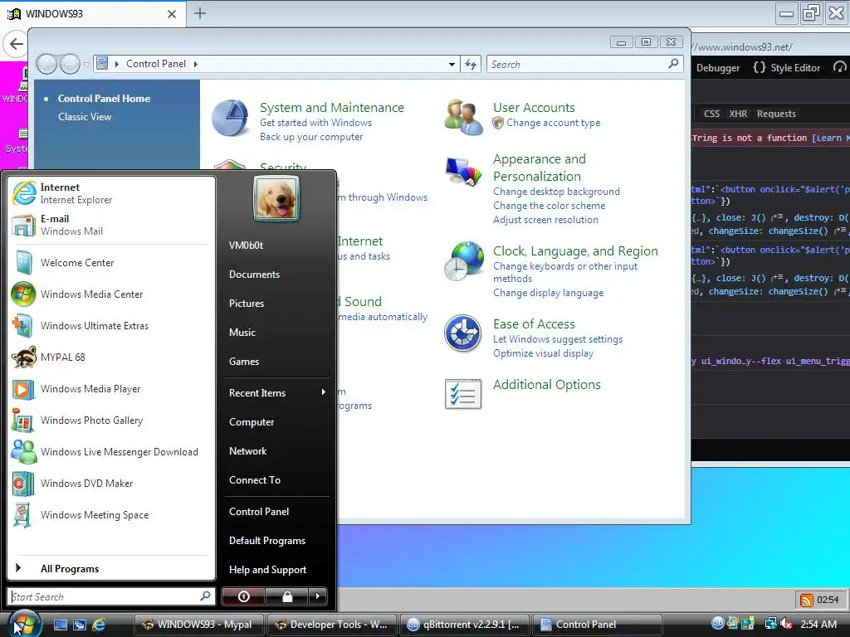Click the power button in Start menu
Image resolution: width=850 pixels, height=637 pixels.
pyautogui.click(x=244, y=596)
